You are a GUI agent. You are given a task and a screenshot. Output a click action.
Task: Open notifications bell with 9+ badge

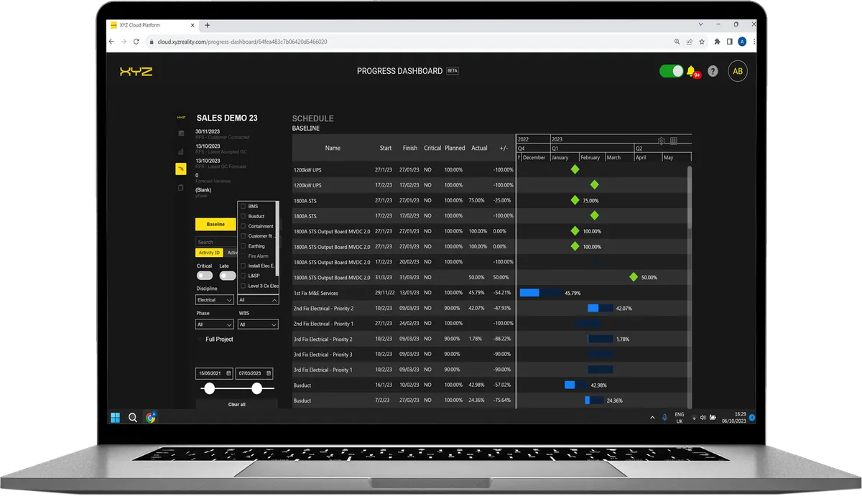click(692, 71)
